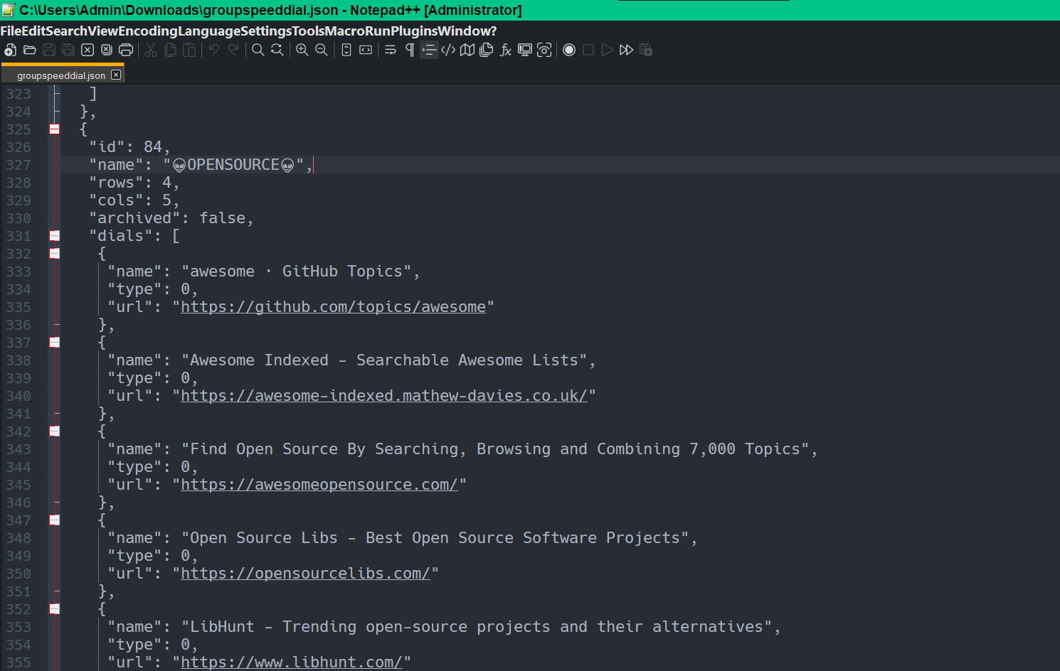
Task: Create a new file with the New icon
Action: point(10,50)
